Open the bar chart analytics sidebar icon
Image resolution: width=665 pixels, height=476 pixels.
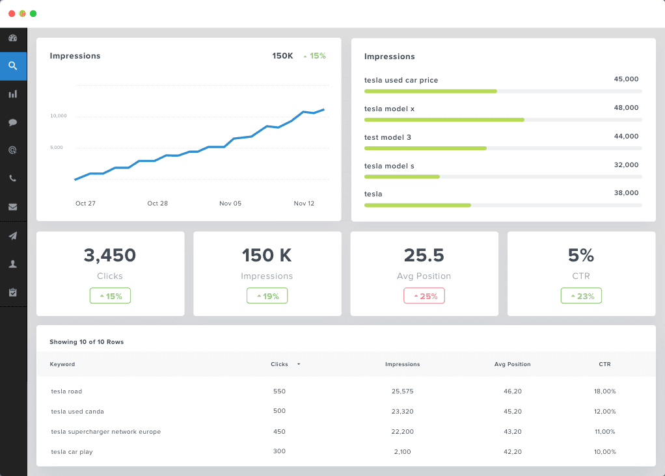click(x=13, y=94)
